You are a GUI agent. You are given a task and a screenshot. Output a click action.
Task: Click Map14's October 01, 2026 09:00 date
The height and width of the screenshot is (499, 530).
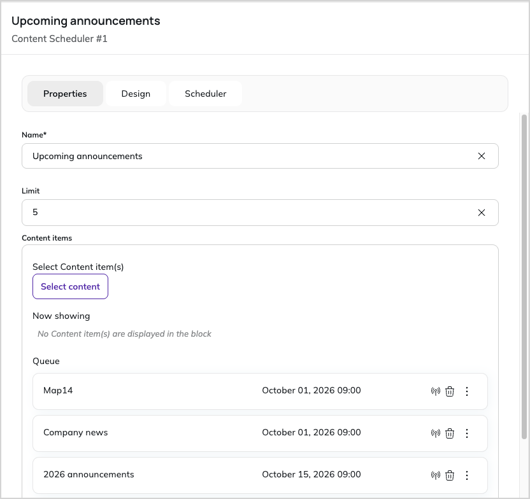pyautogui.click(x=312, y=390)
